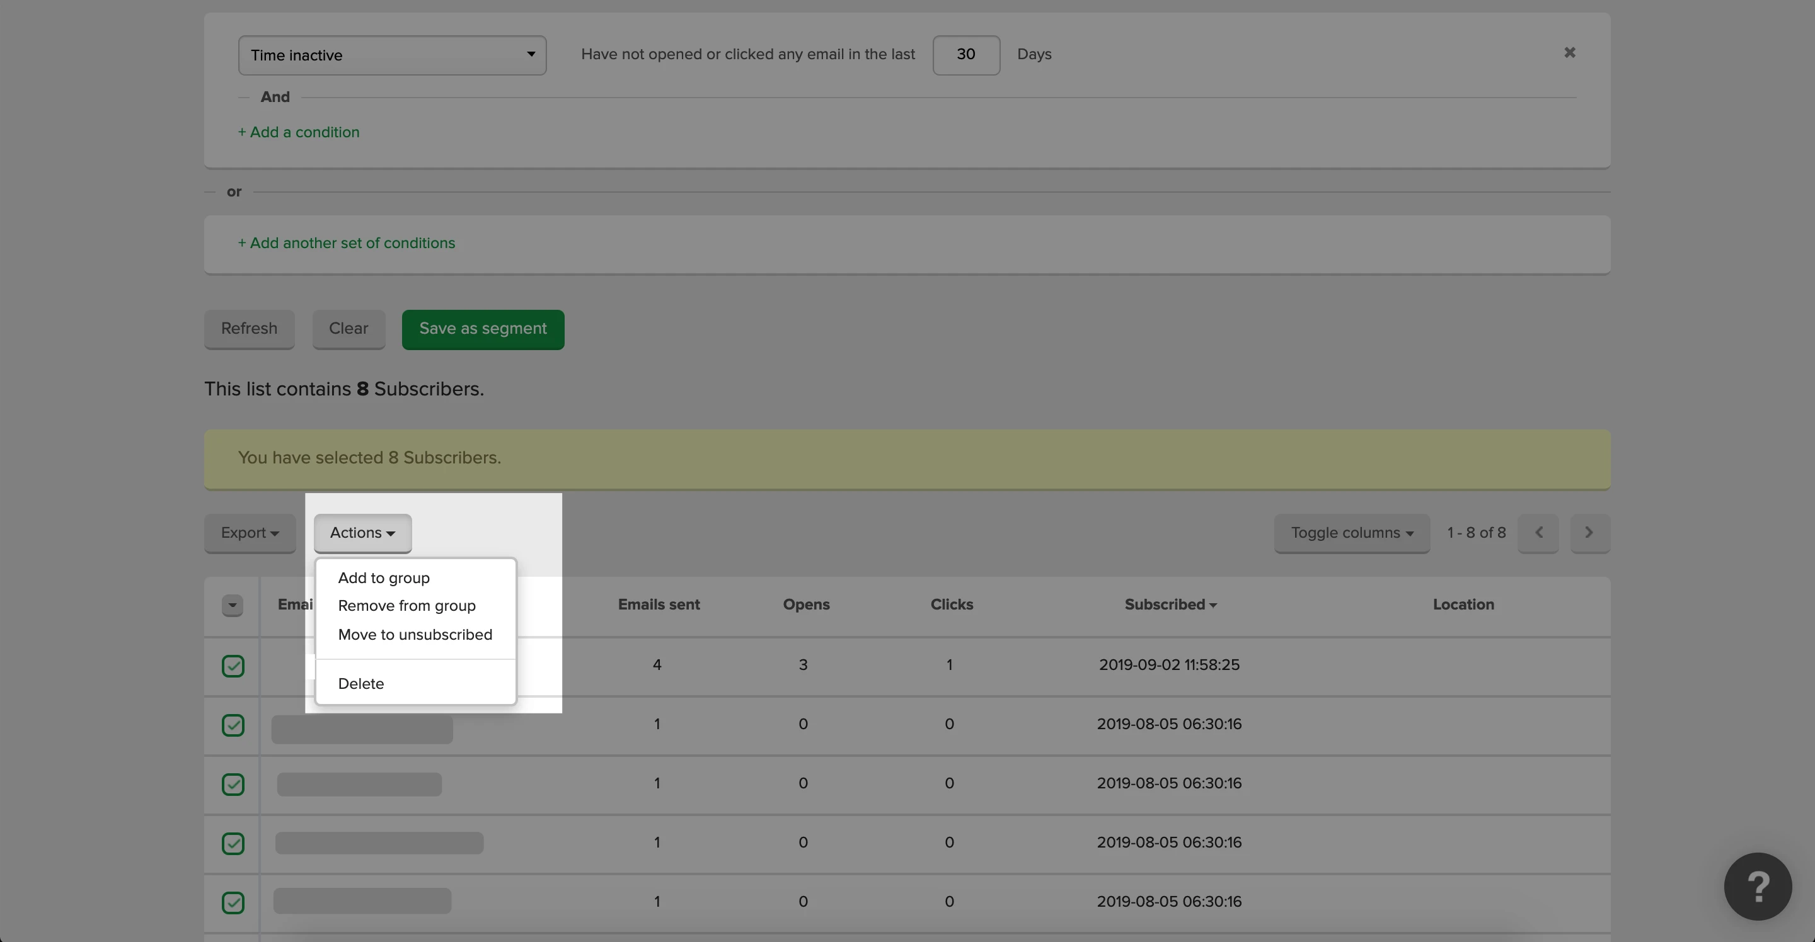Open the Toggle columns dropdown
1815x942 pixels.
pos(1351,533)
